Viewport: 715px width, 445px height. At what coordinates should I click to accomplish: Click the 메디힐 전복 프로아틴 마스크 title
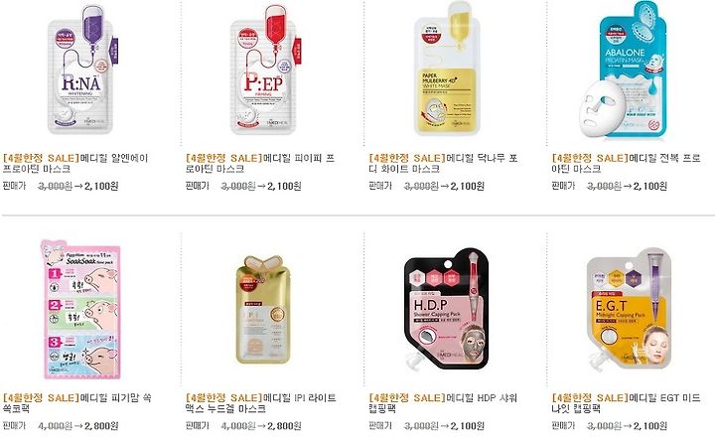pyautogui.click(x=626, y=164)
